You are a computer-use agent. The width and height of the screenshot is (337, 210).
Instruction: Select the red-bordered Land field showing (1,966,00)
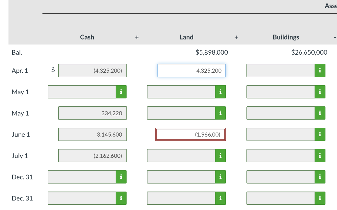coord(190,134)
